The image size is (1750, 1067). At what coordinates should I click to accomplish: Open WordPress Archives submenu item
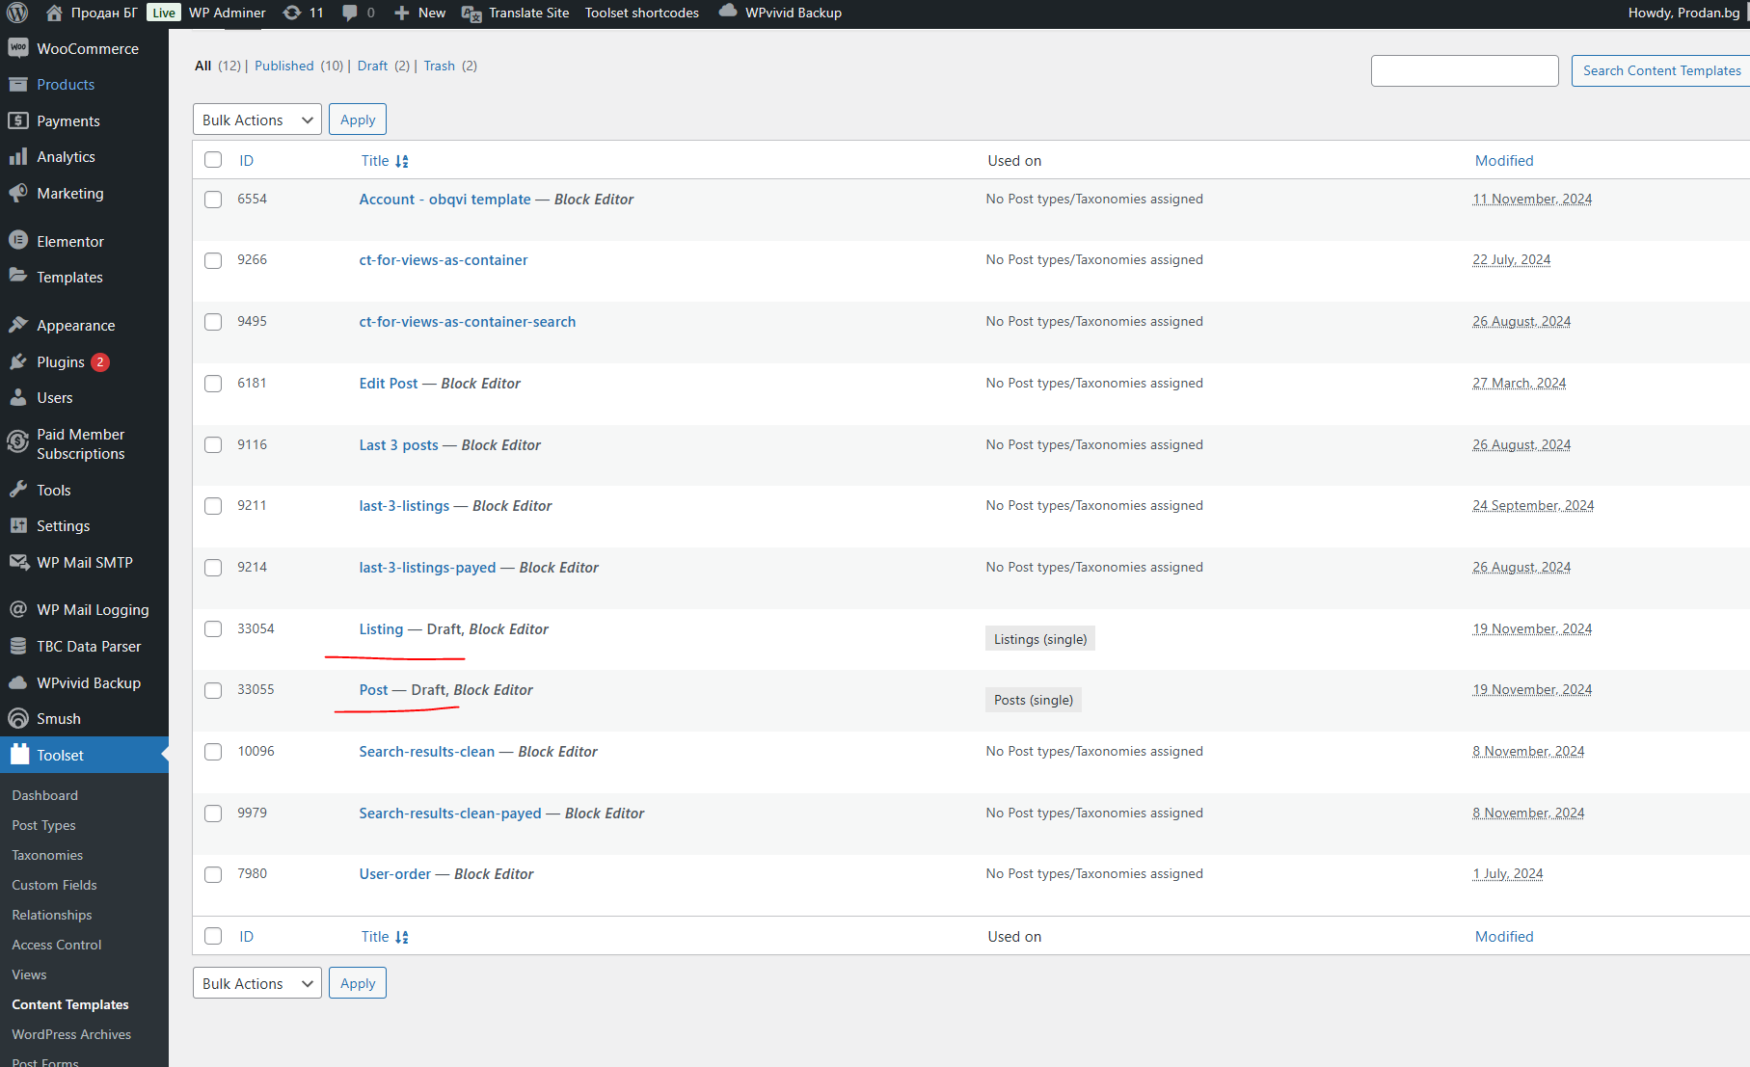[x=71, y=1034]
